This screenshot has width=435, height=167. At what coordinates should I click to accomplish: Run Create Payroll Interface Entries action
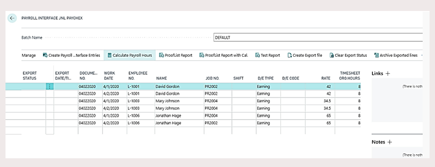[x=72, y=55]
